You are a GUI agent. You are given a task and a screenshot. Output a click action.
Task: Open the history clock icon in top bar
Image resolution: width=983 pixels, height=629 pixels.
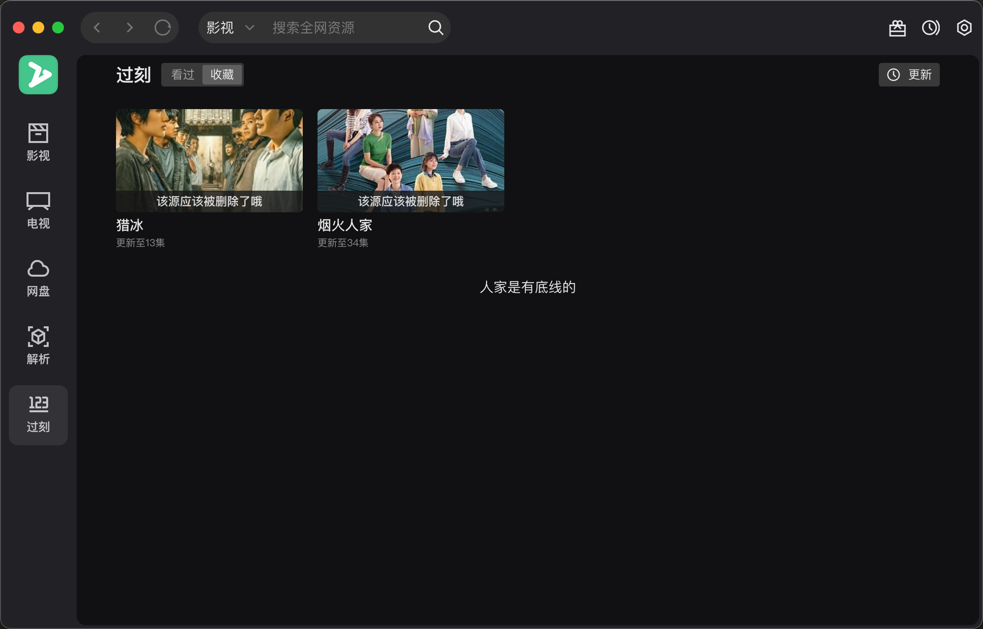tap(930, 28)
